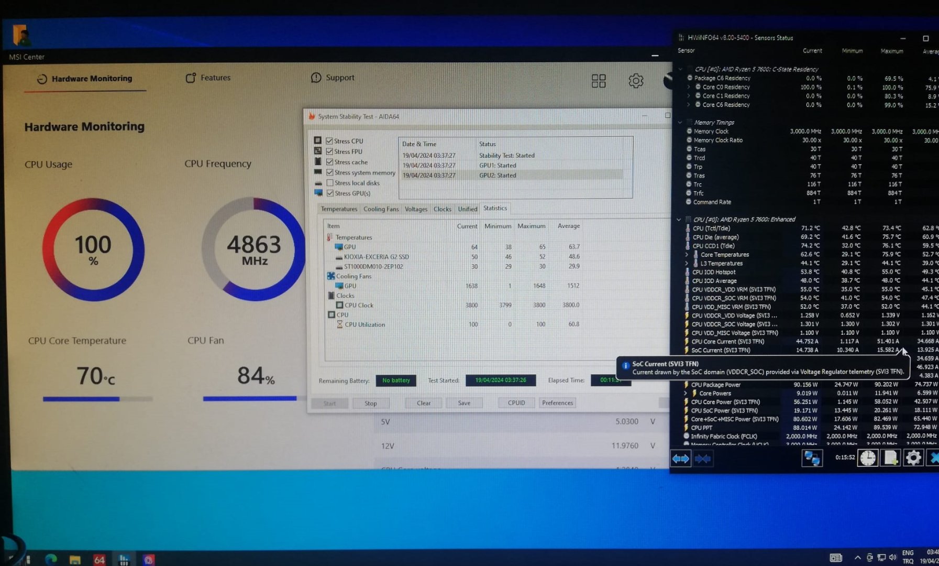Viewport: 939px width, 566px height.
Task: Open Microsoft Edge from the taskbar
Action: 51,559
